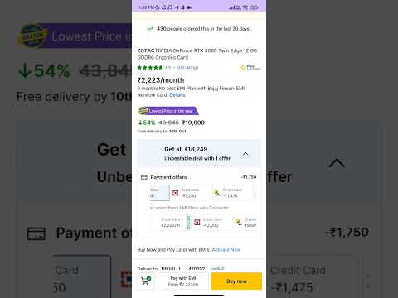Select the credit card offer of ₹1,475
398x298 pixels.
tap(232, 193)
